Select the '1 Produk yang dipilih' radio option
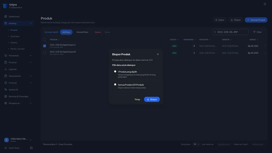Viewport: 272px width, 153px height. pos(115,71)
